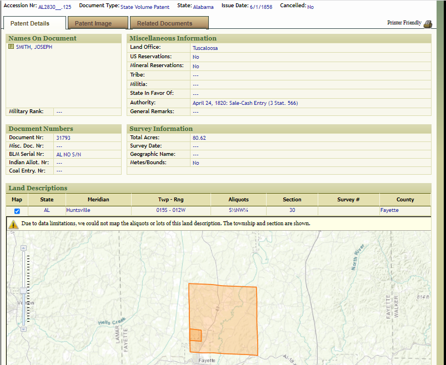Open the SMITH, JOSEPH name link
This screenshot has height=365, width=446.
point(34,47)
